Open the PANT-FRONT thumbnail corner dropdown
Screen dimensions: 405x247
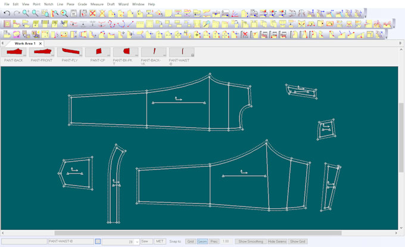(x=52, y=55)
